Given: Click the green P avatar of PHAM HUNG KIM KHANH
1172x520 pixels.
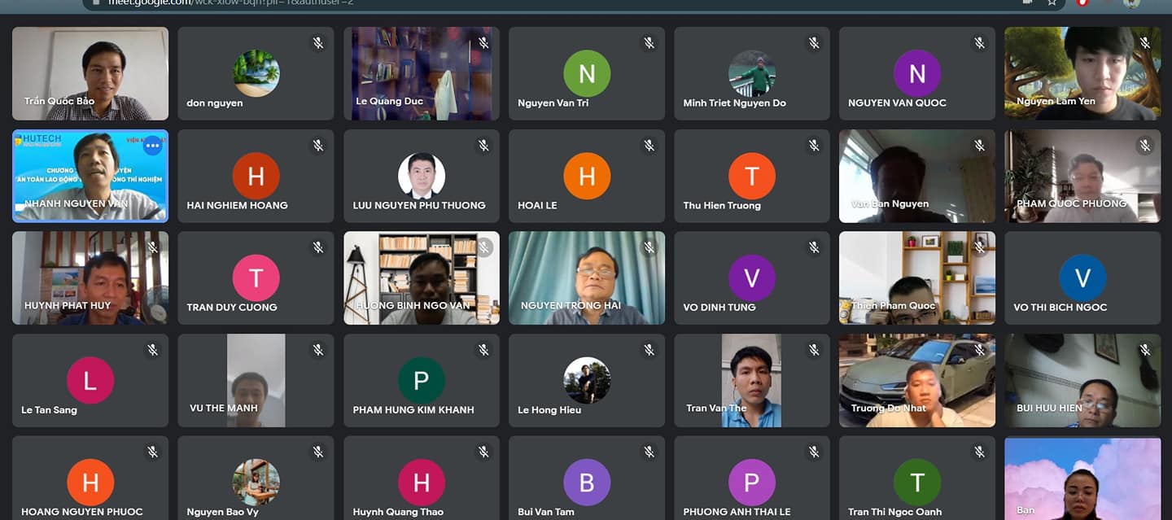Looking at the screenshot, I should click(x=422, y=381).
